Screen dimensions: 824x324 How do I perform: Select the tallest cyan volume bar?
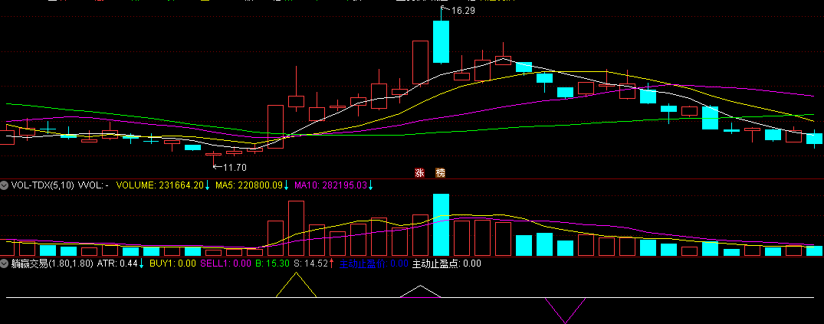[441, 224]
